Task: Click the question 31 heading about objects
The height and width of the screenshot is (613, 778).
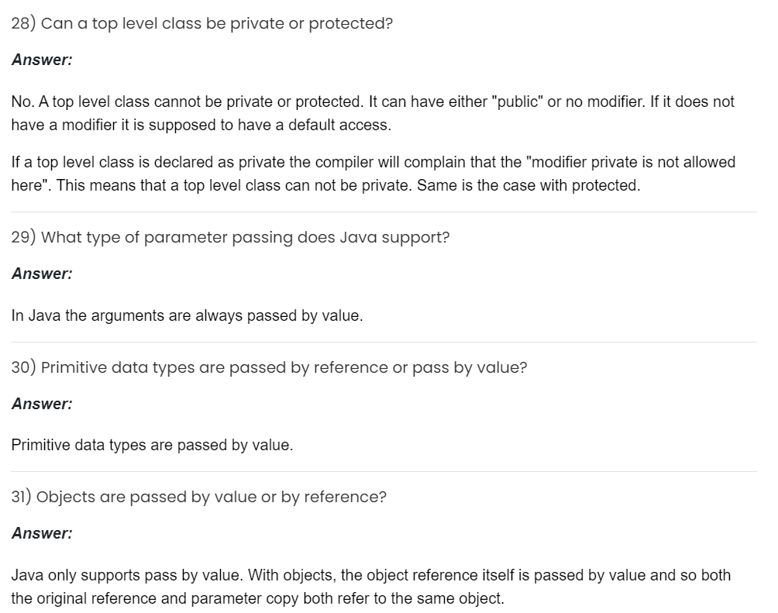Action: (x=198, y=497)
